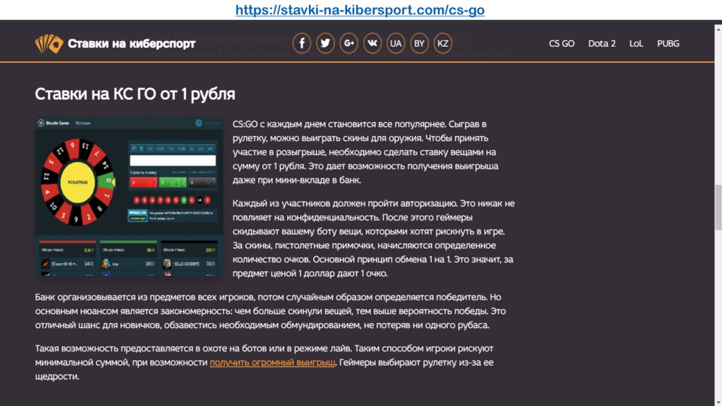Screen dimensions: 722x406
Task: Click the paragraph starting 'Каждый из участников'
Action: coord(374,238)
